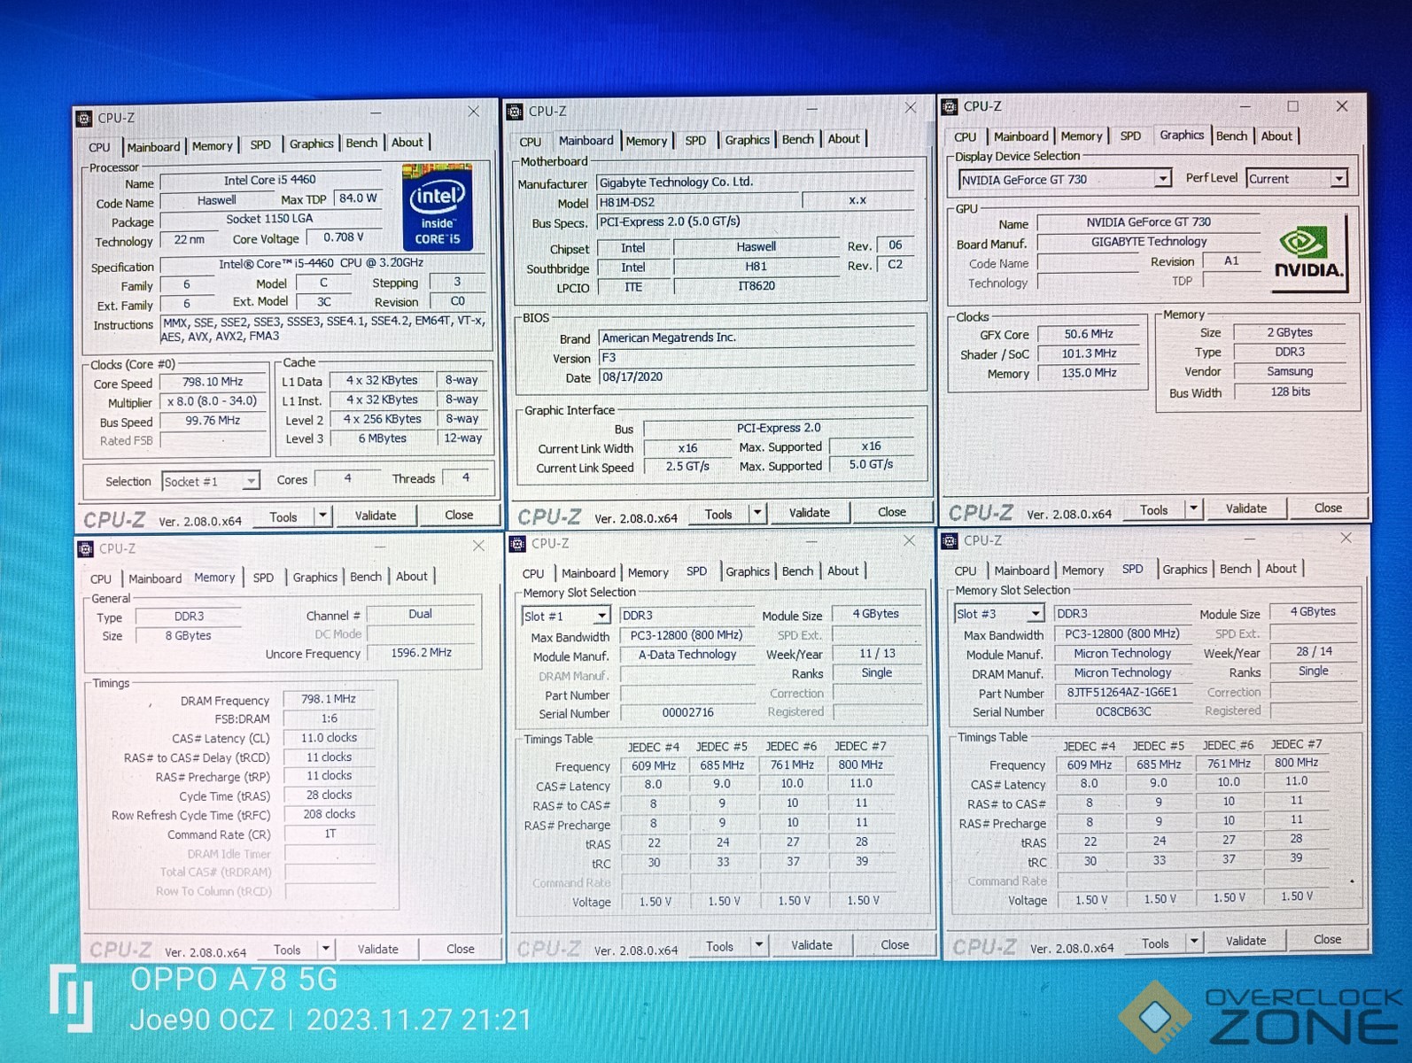Click Multiplier value x 8.0 (8.0 - 34.0)

[x=213, y=401]
